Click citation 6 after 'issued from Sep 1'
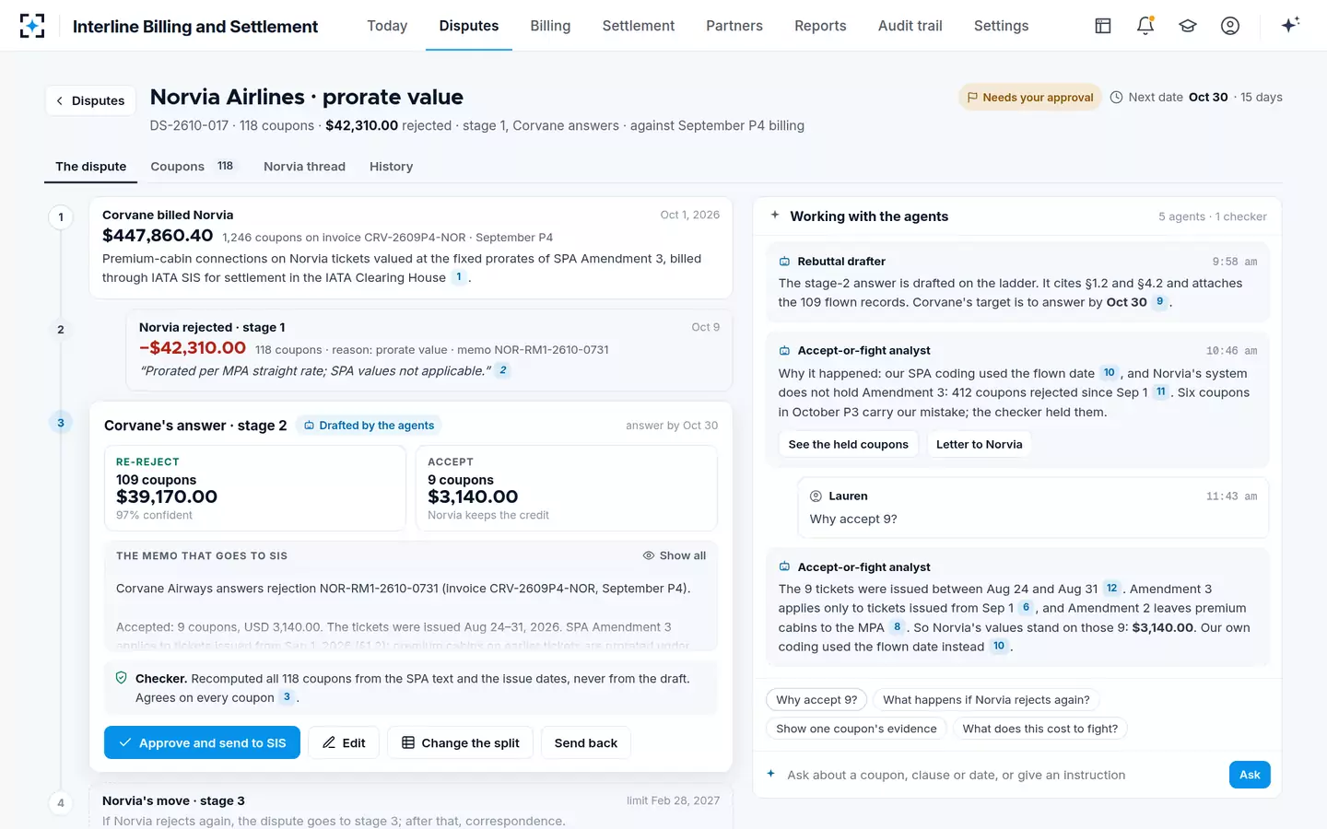The height and width of the screenshot is (829, 1327). 1026,608
